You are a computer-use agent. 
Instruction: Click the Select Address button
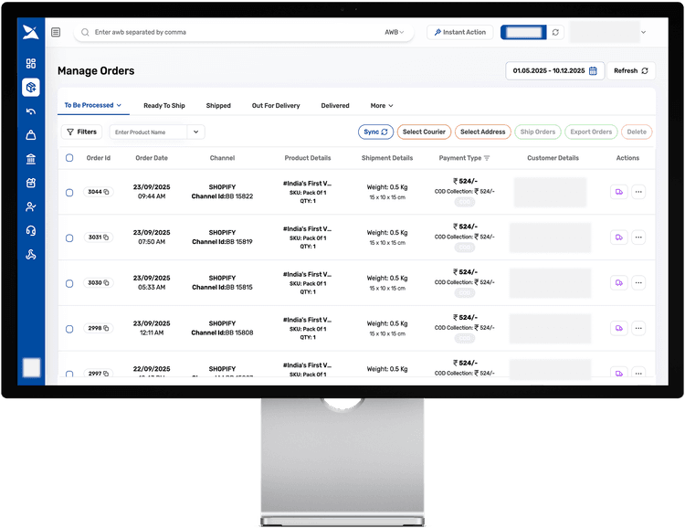click(x=483, y=132)
